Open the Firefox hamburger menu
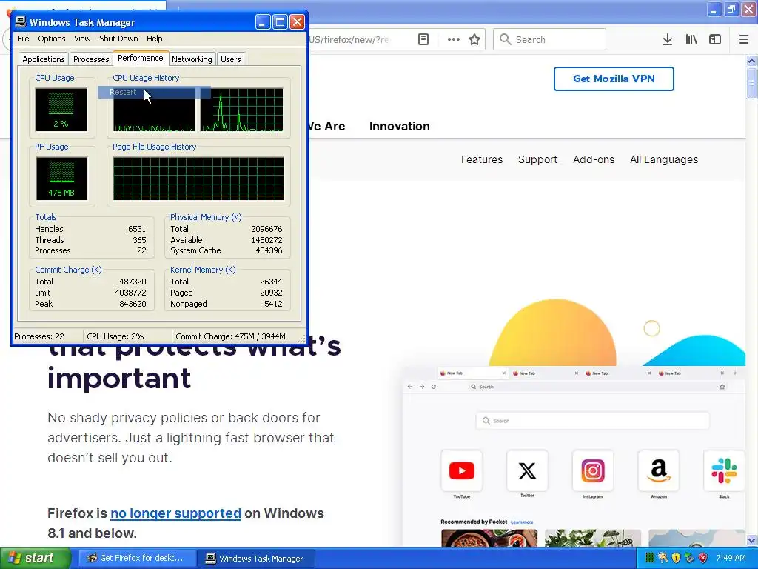 click(744, 39)
